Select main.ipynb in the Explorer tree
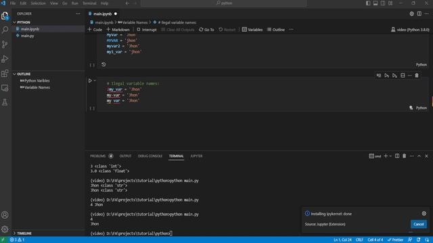The height and width of the screenshot is (243, 433). click(30, 29)
